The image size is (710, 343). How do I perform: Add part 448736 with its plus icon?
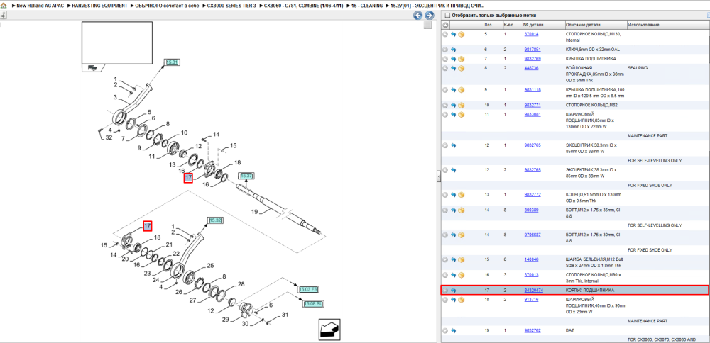[446, 68]
